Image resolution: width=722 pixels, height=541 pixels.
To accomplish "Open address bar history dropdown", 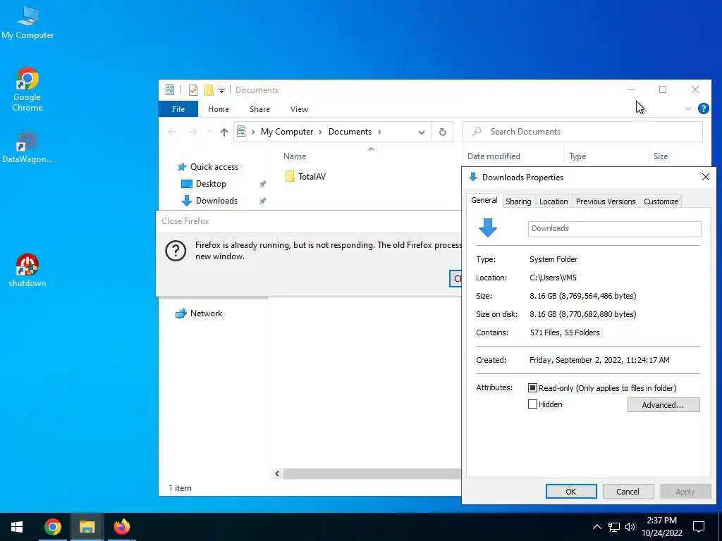I will click(422, 132).
